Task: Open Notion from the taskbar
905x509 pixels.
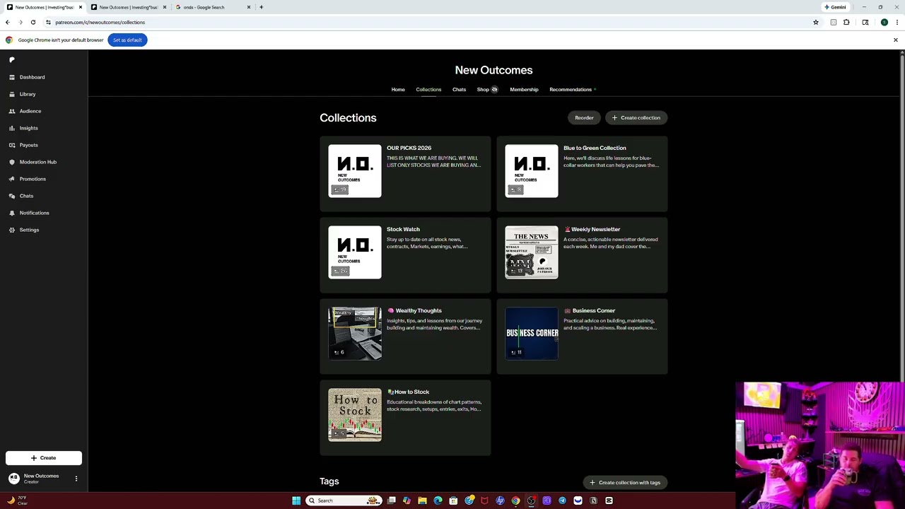Action: point(593,501)
